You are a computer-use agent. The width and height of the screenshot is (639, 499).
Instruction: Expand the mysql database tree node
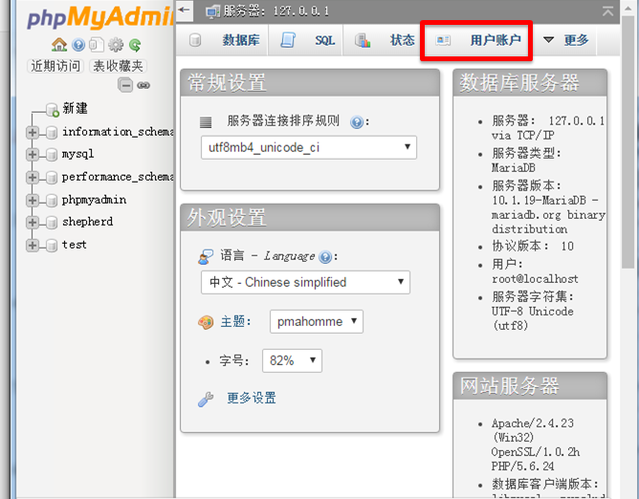[x=33, y=154]
